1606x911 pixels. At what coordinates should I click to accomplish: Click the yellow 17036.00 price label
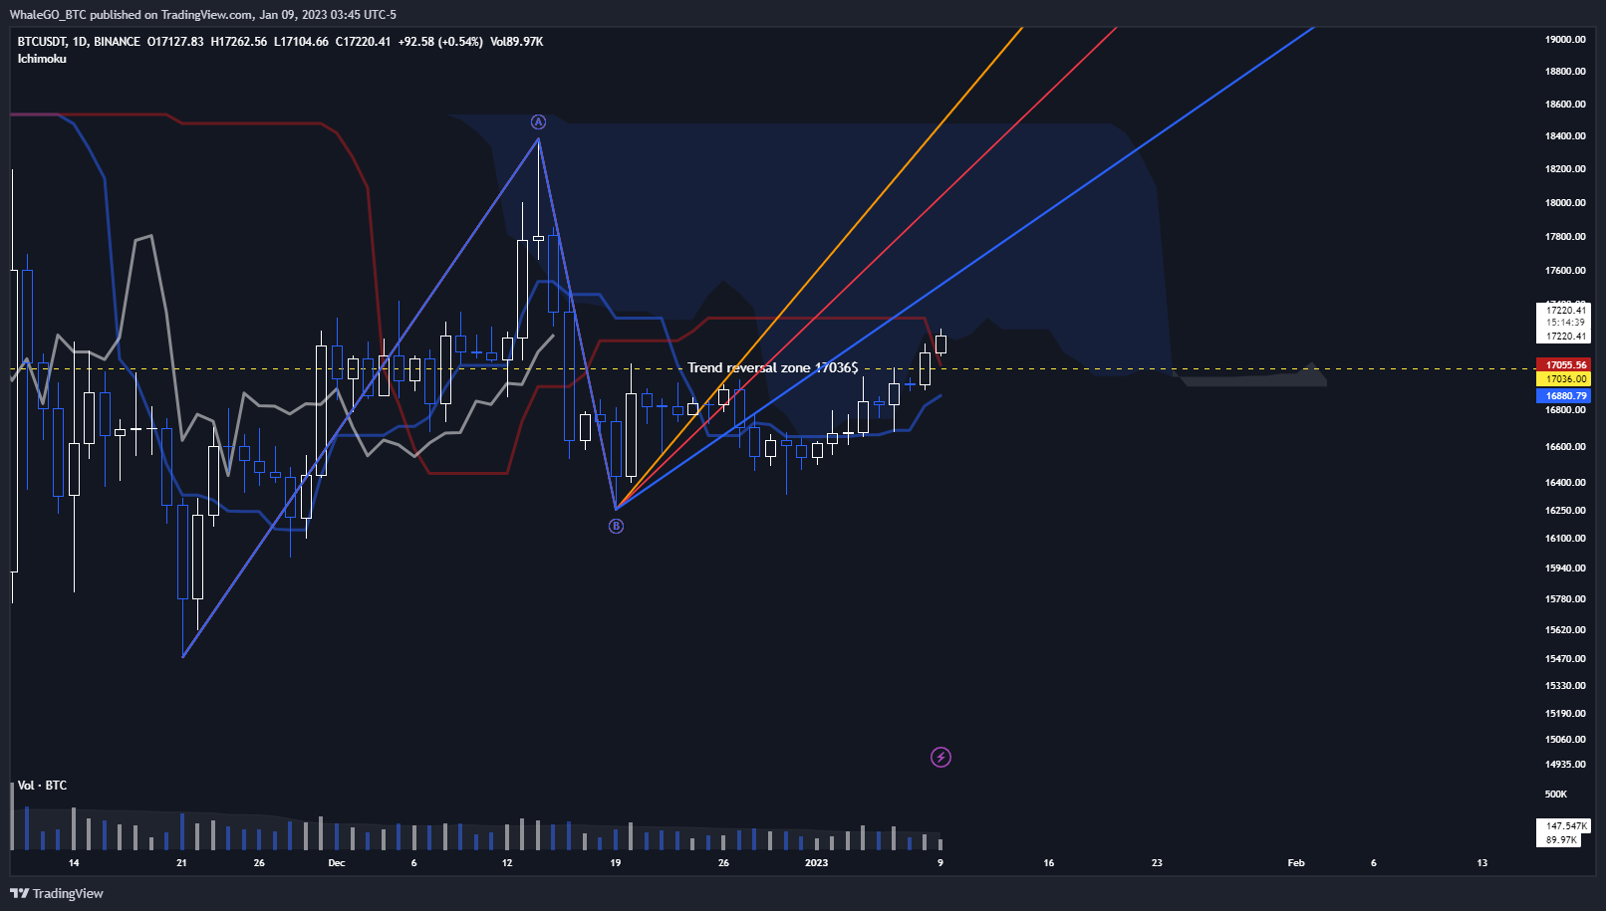coord(1564,379)
